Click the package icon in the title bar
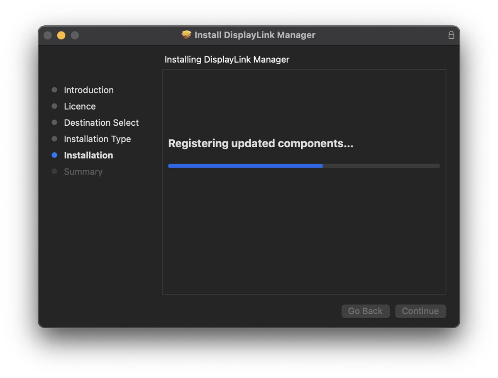The height and width of the screenshot is (378, 498). click(x=187, y=35)
